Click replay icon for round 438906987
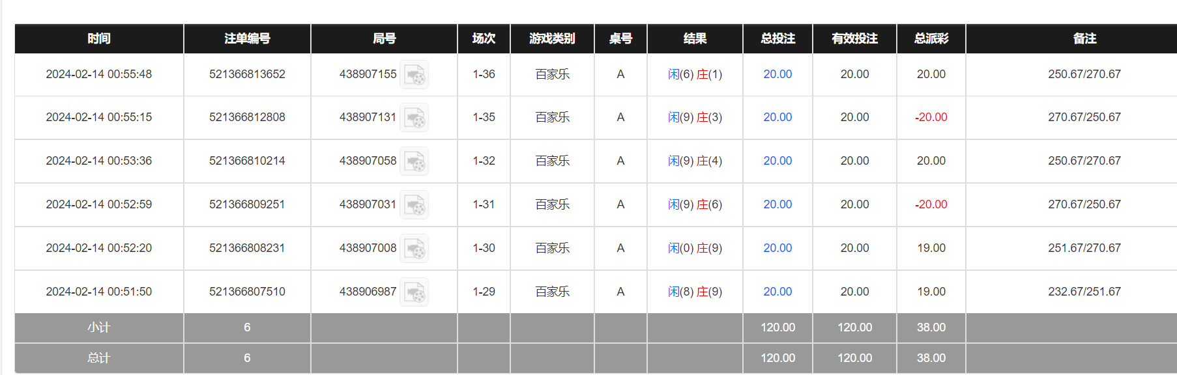The width and height of the screenshot is (1177, 375). pyautogui.click(x=414, y=292)
